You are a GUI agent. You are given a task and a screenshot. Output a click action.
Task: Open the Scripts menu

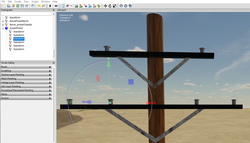pos(35,1)
